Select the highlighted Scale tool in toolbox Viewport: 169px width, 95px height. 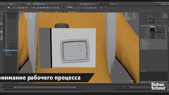click(x=1, y=24)
